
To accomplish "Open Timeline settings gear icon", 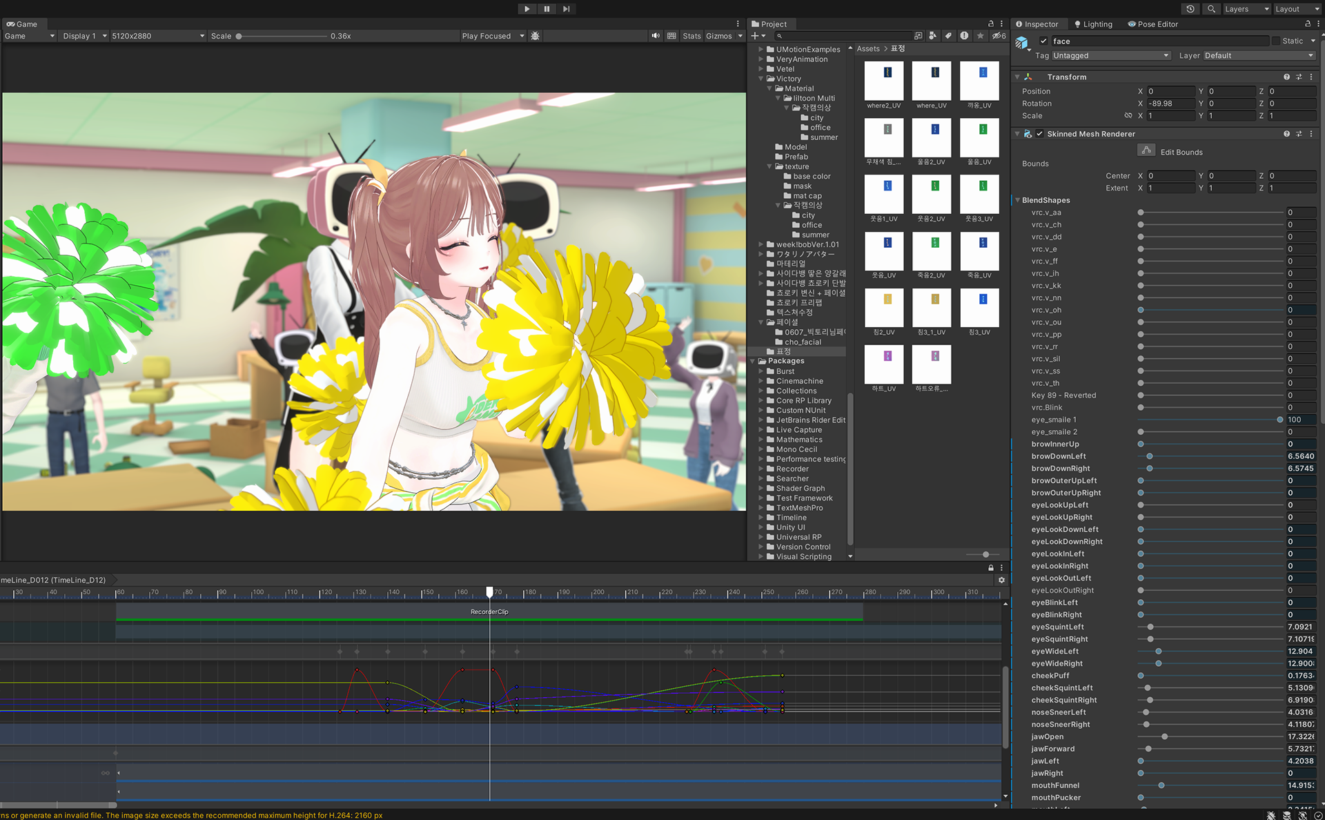I will [x=1001, y=580].
